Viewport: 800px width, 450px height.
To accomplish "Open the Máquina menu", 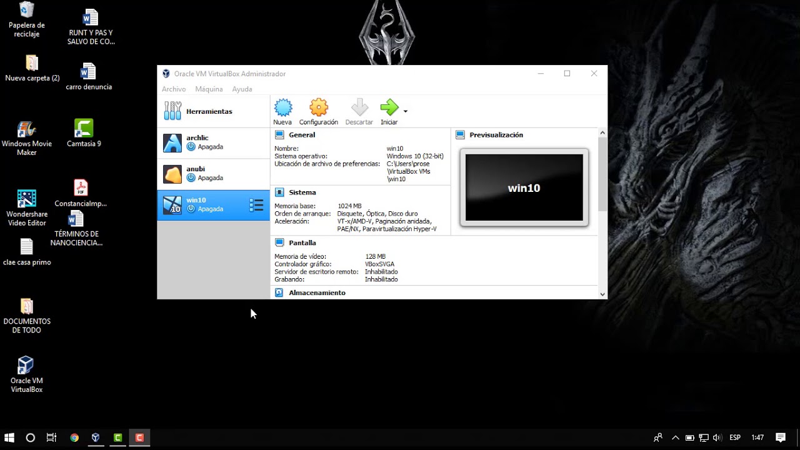I will 209,89.
